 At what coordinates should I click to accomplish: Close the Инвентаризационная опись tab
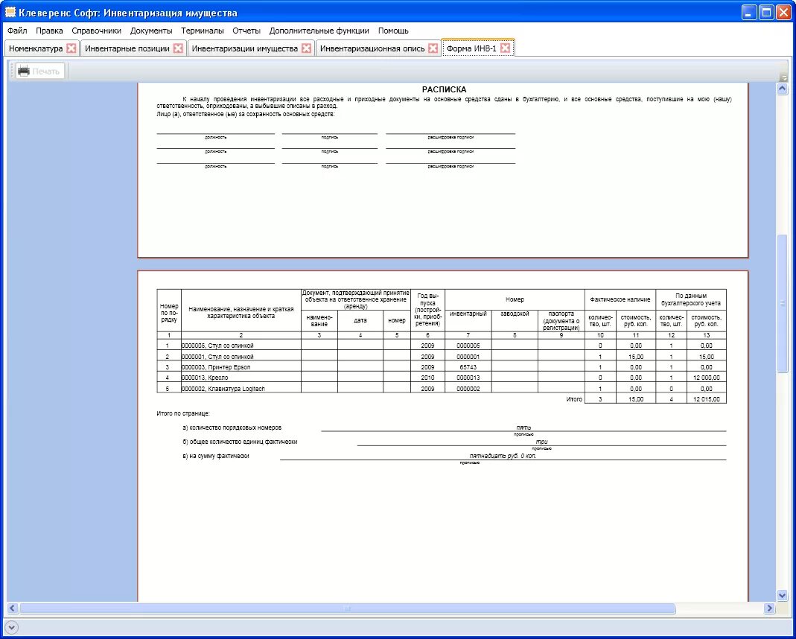[433, 48]
